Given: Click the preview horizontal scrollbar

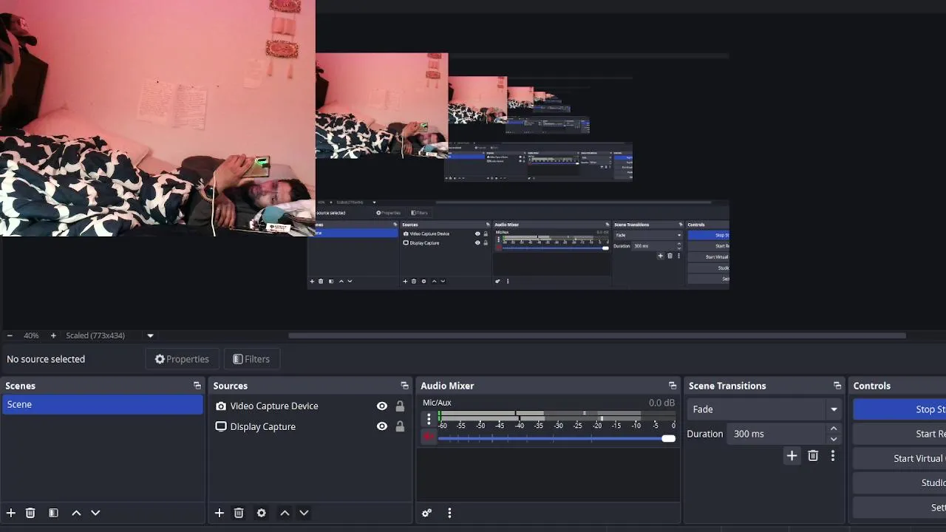Looking at the screenshot, I should click(x=597, y=335).
